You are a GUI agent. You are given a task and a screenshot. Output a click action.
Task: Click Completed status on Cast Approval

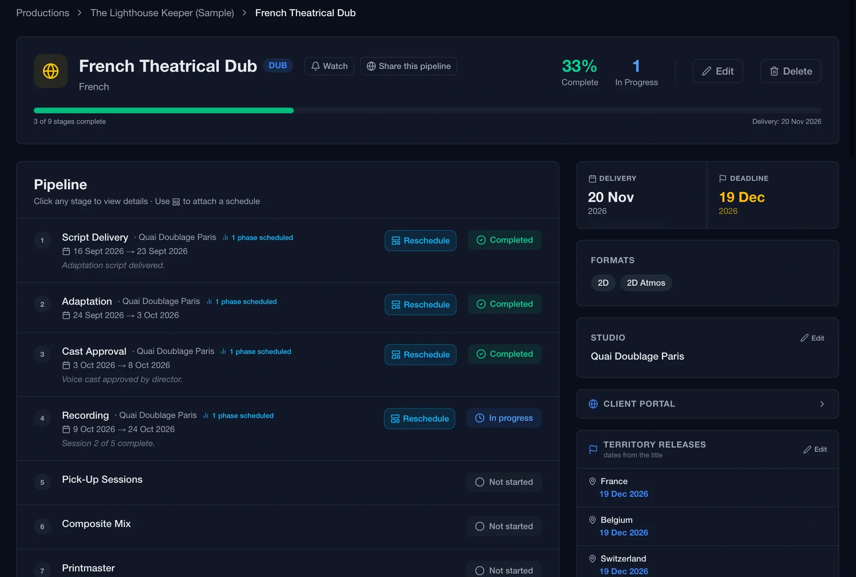[505, 354]
